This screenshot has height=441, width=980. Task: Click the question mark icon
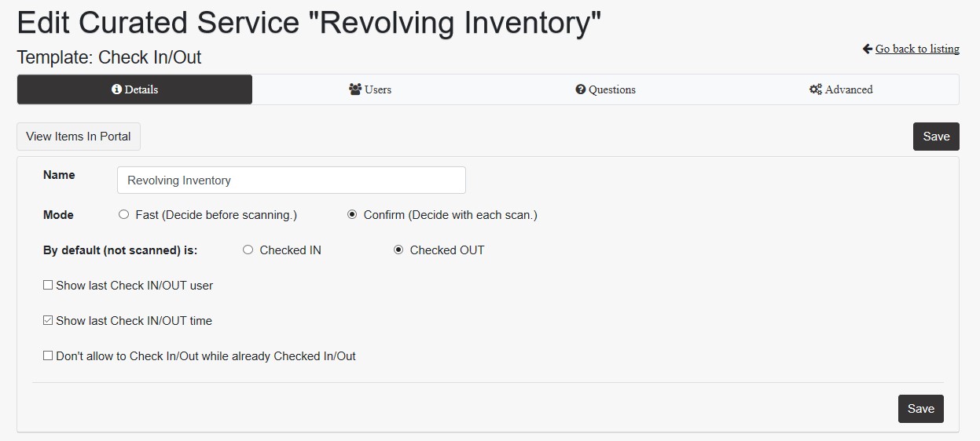pos(581,89)
